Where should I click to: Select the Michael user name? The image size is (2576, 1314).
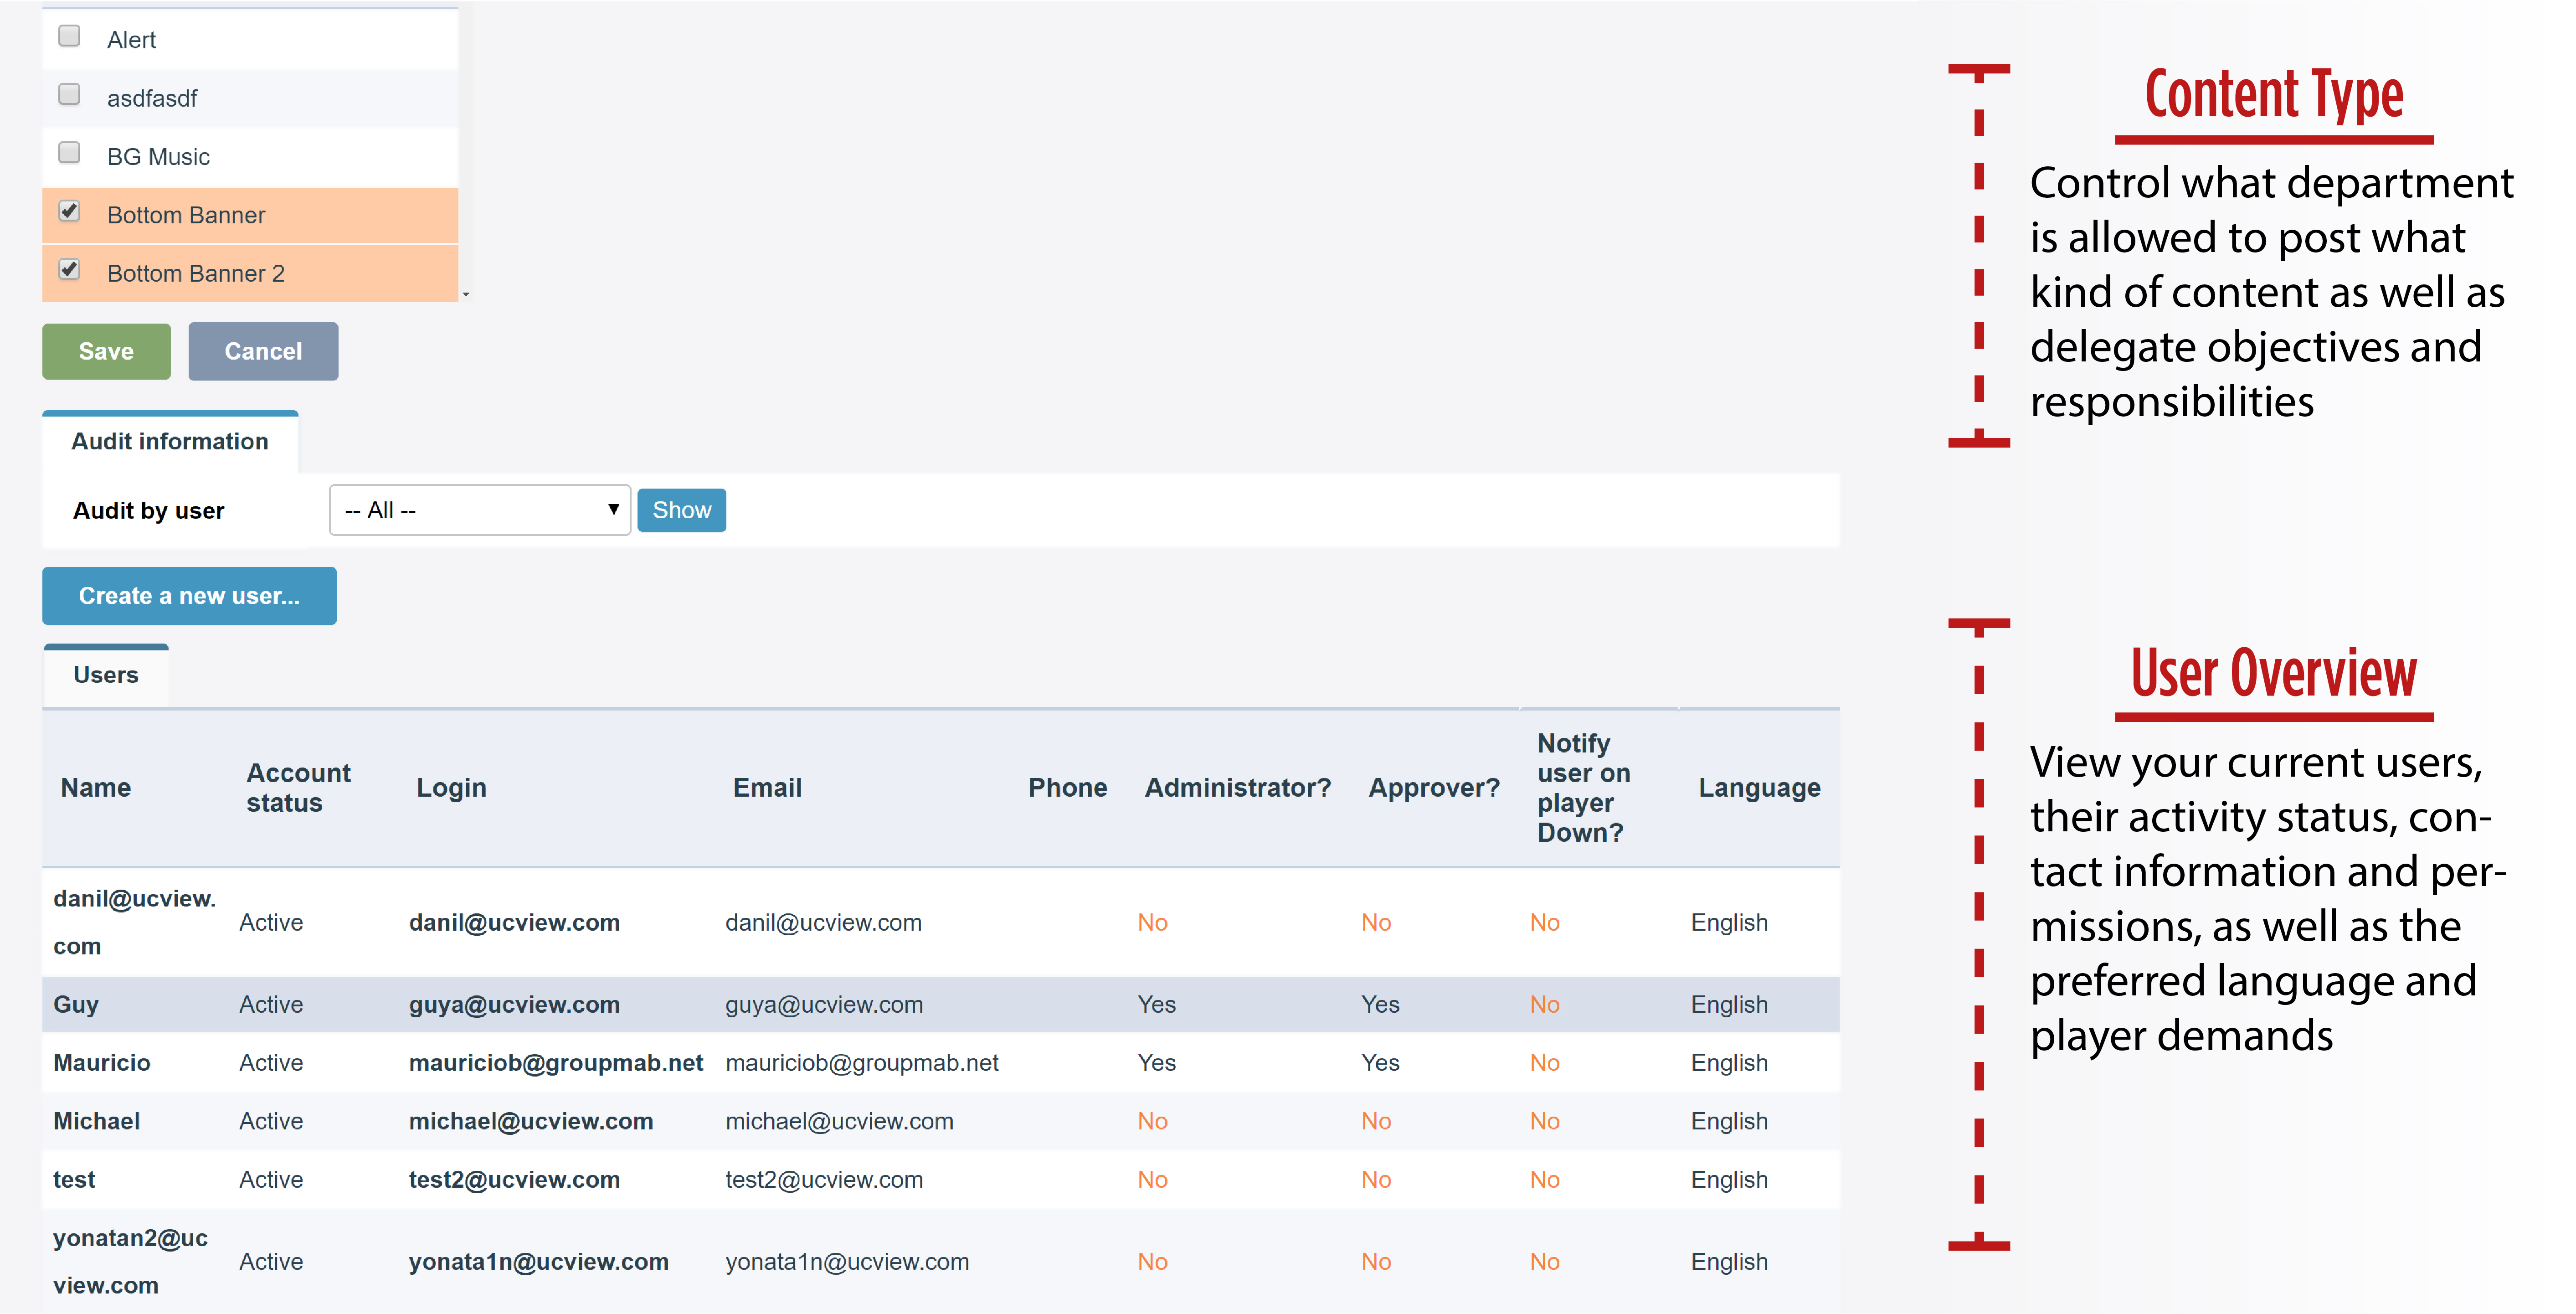coord(97,1121)
